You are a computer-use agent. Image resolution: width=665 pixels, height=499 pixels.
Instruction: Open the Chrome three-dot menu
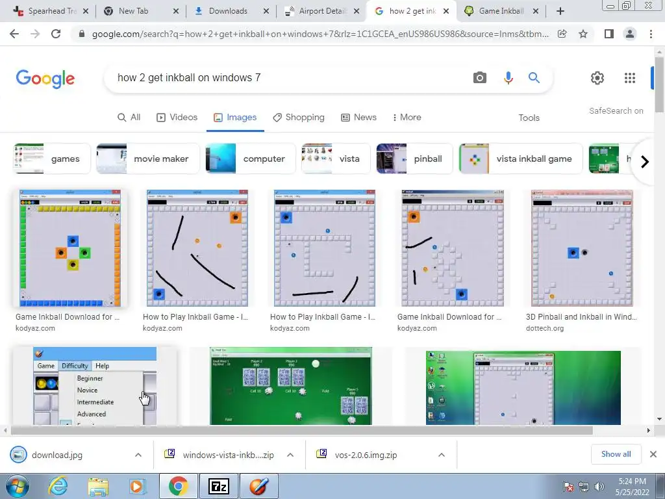[x=651, y=34]
